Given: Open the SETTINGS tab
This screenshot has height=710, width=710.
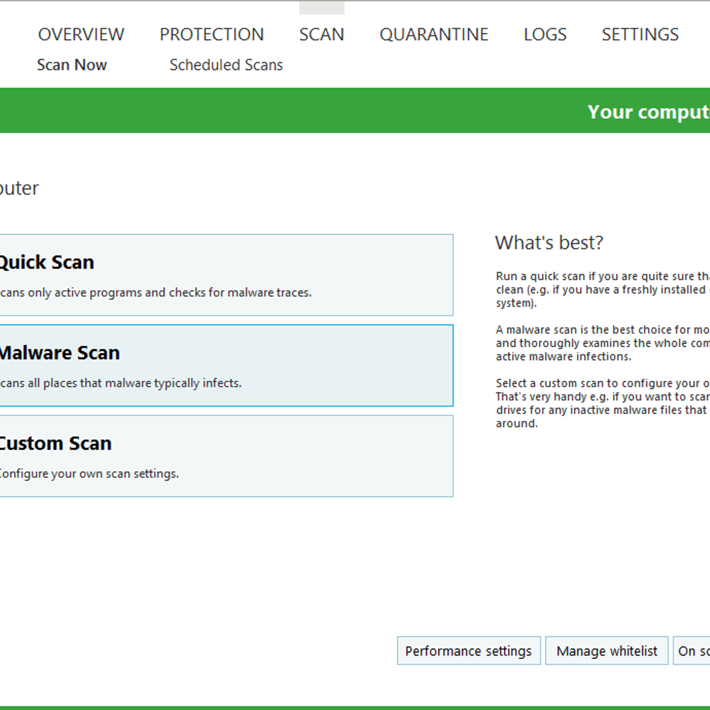Looking at the screenshot, I should (x=640, y=35).
